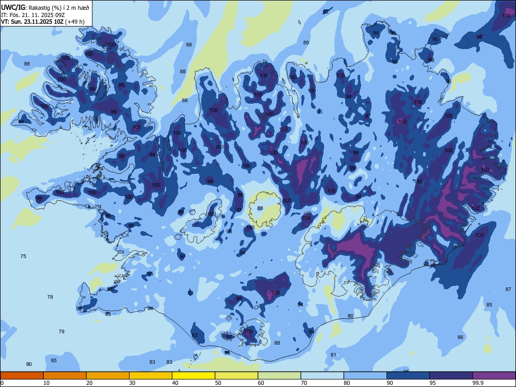Click the value '90' on the southeast coastline
The width and height of the screenshot is (516, 387).
(x=350, y=316)
